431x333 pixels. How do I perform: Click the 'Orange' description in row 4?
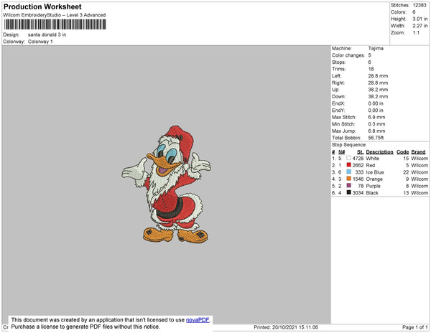pyautogui.click(x=374, y=179)
